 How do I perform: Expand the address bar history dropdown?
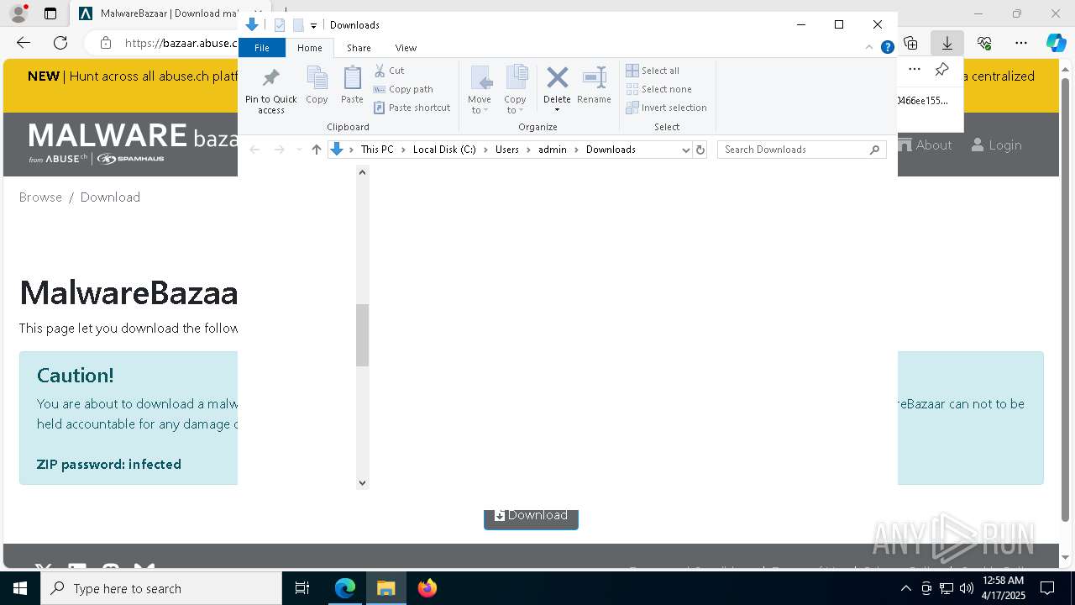pos(686,150)
